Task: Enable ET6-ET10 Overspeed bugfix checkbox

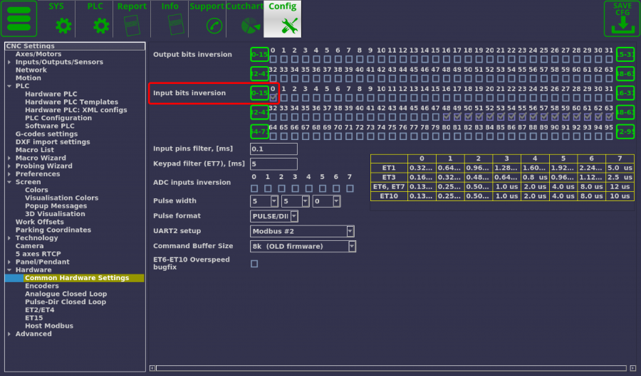Action: click(x=254, y=264)
